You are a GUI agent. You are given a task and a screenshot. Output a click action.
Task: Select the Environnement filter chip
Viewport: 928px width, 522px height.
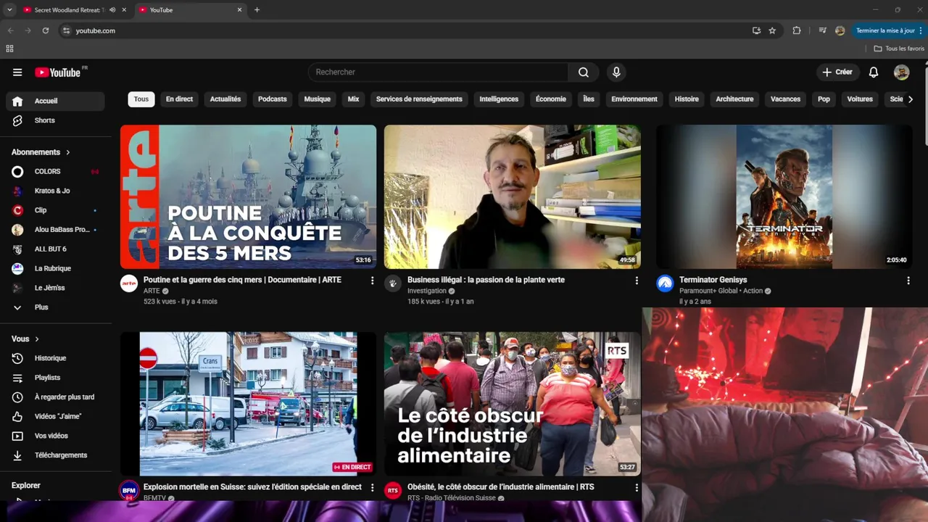click(x=634, y=99)
